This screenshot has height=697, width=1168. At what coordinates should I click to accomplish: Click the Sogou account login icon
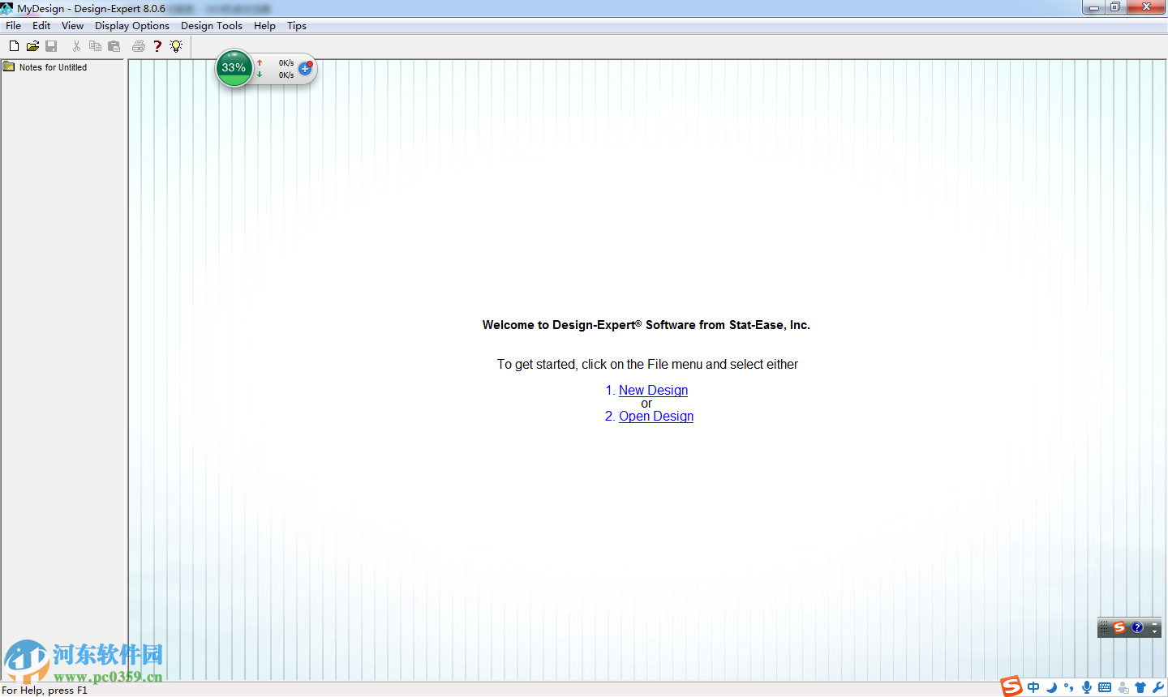pyautogui.click(x=1123, y=687)
